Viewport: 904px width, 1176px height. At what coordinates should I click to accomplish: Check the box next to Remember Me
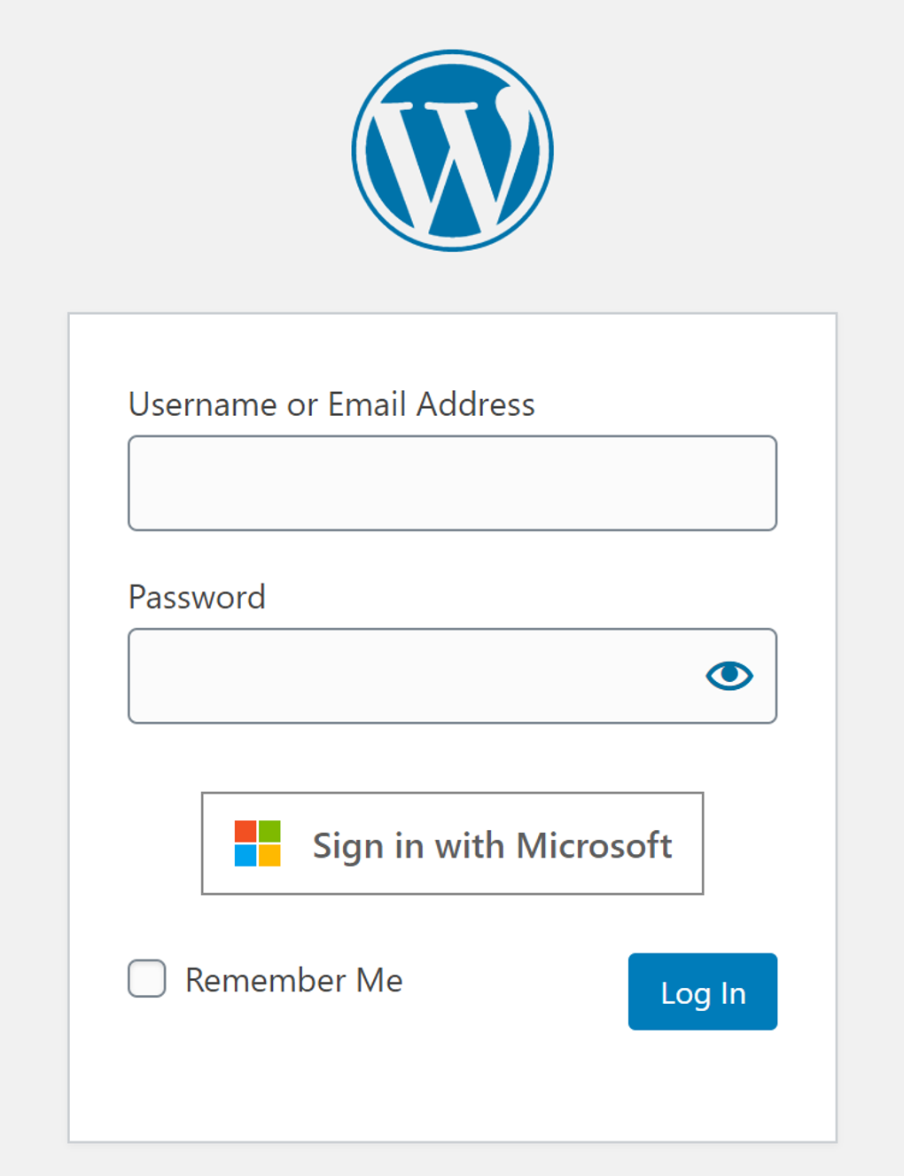click(x=146, y=979)
